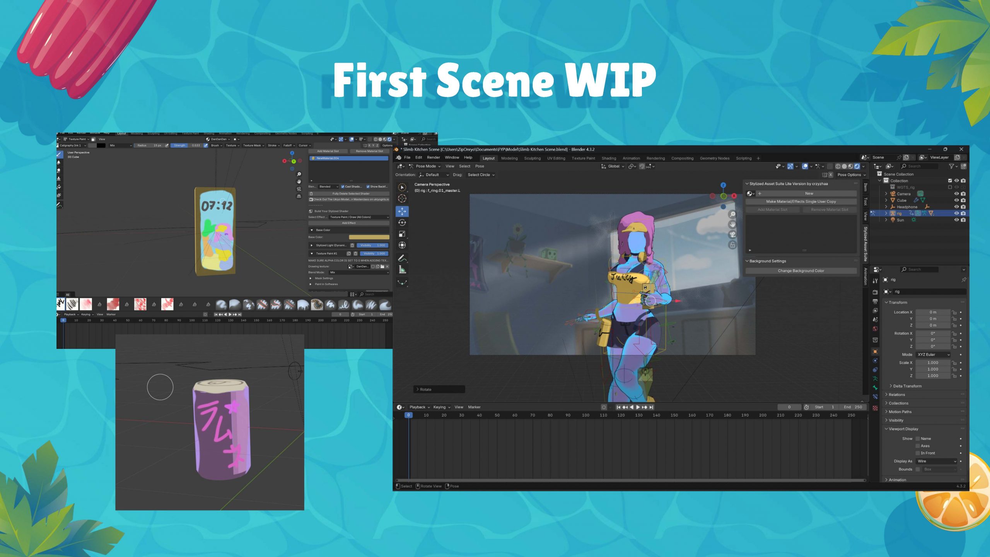Open the Render menu

(434, 157)
